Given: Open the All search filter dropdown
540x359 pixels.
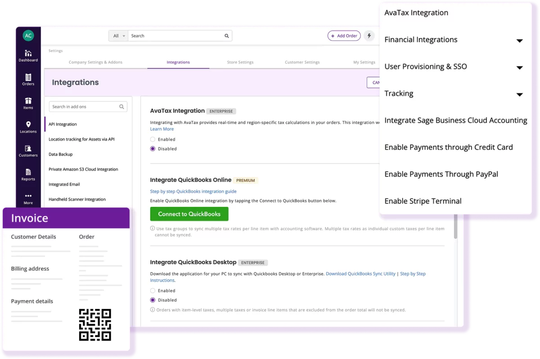Looking at the screenshot, I should click(118, 36).
